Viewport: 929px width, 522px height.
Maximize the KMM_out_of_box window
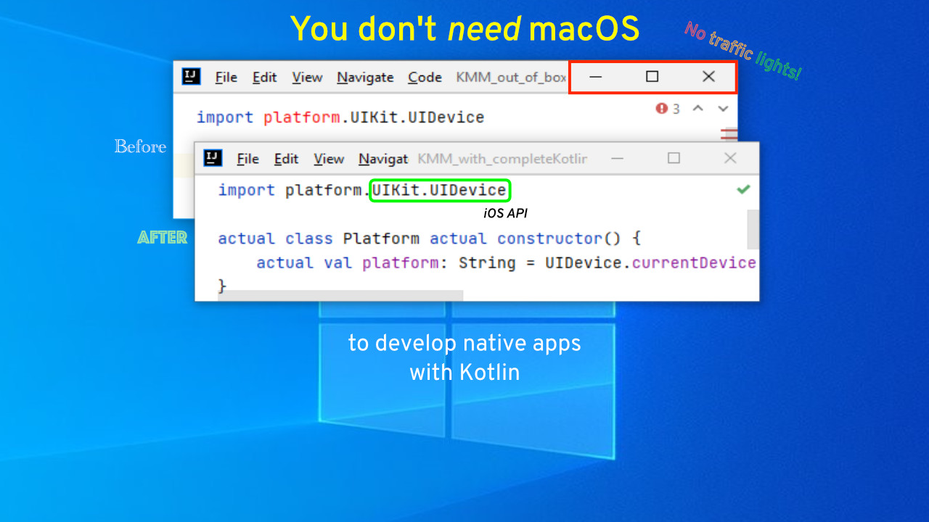652,76
